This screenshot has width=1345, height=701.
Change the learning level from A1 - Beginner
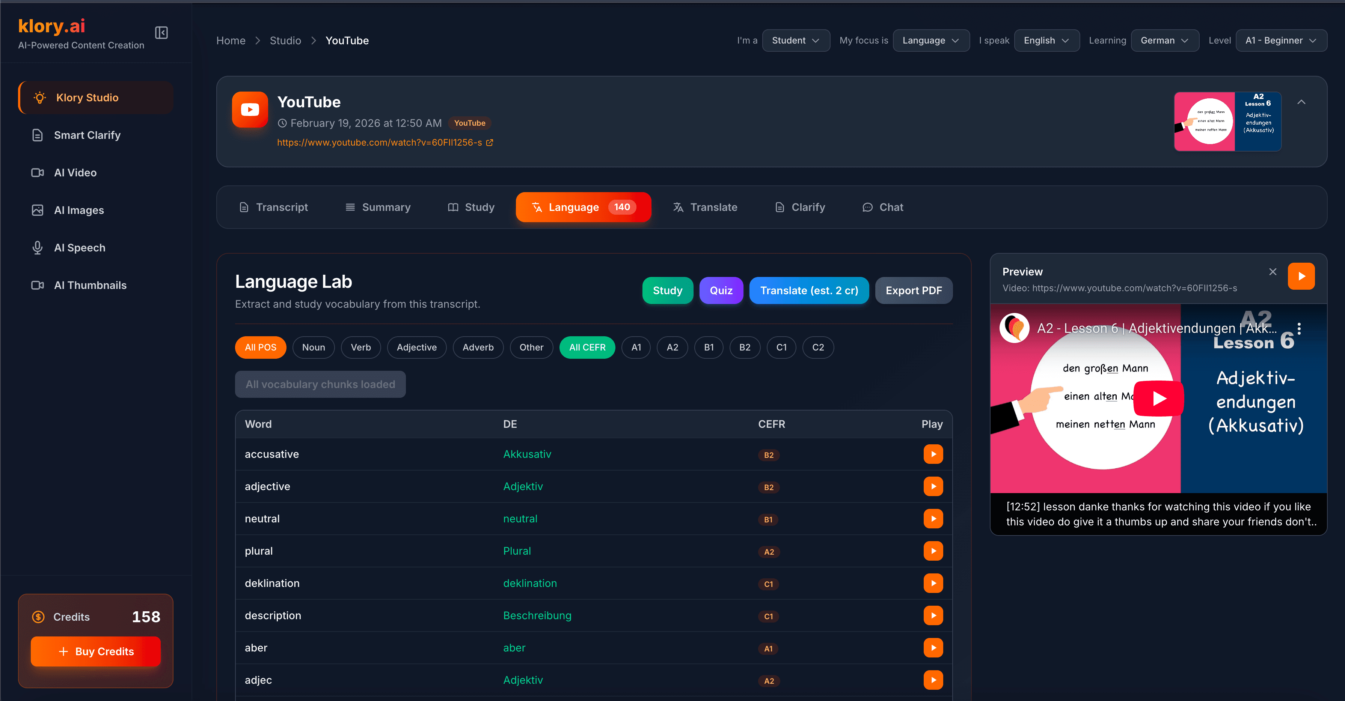(1281, 40)
